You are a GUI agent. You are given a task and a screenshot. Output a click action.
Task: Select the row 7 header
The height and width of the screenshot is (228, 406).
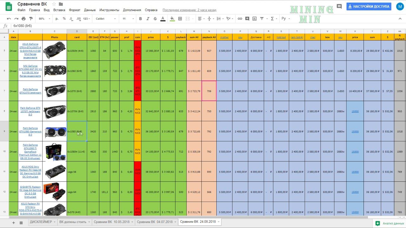[4, 91]
